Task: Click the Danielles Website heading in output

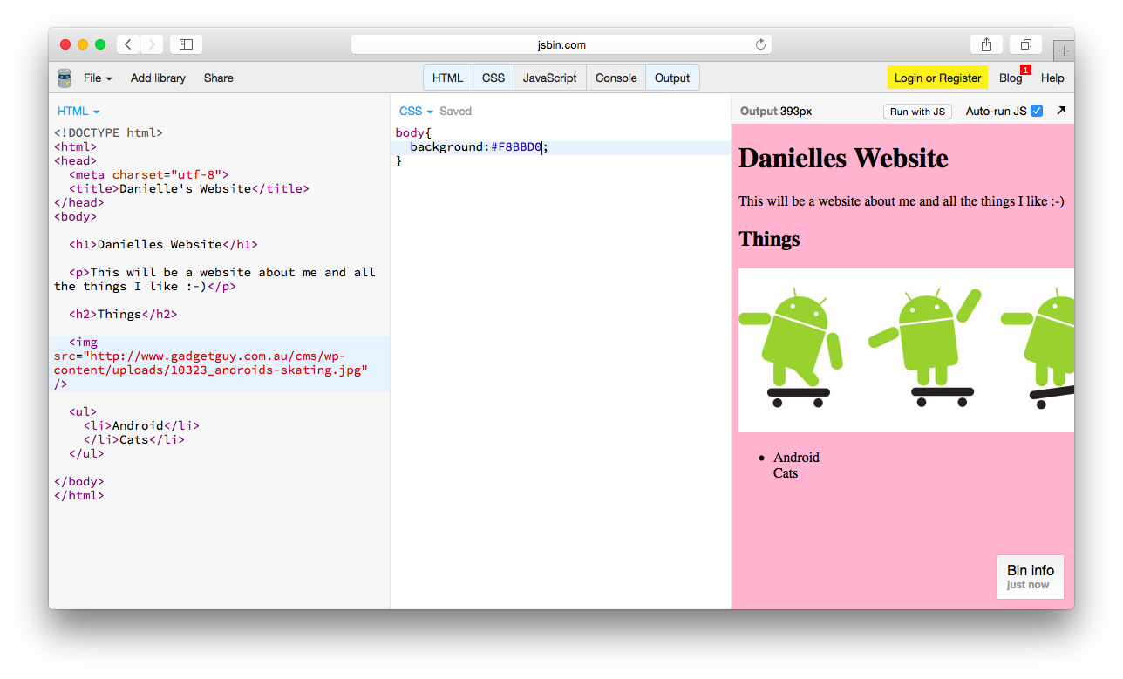Action: point(843,158)
